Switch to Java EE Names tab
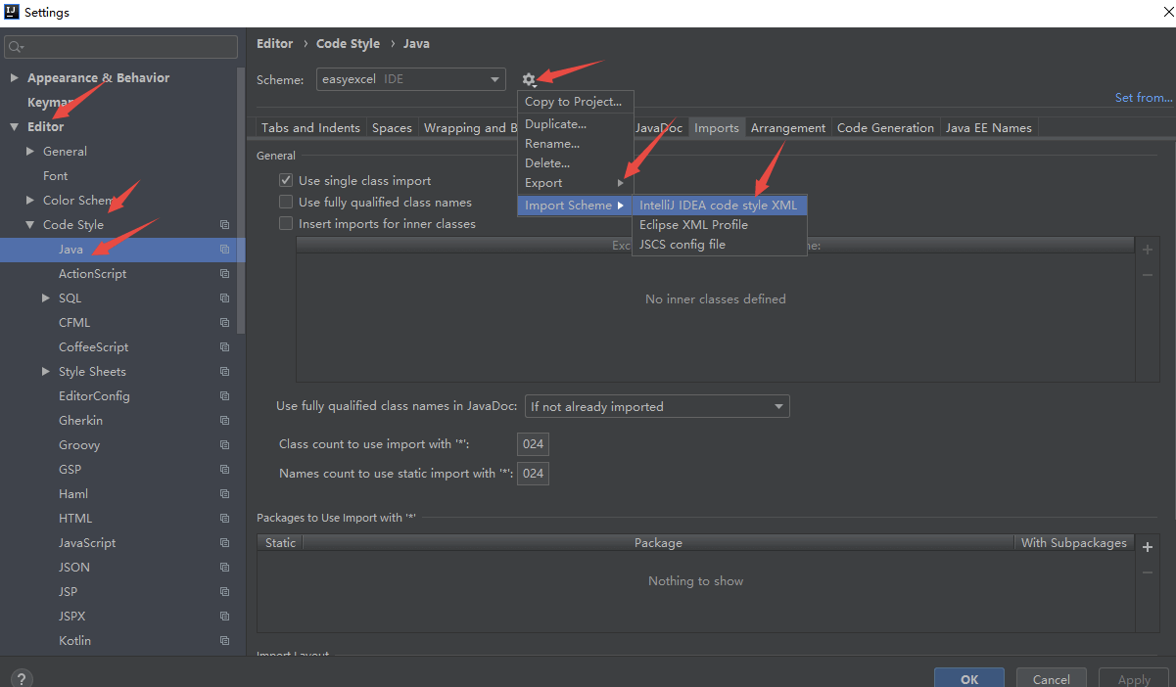1176x687 pixels. click(988, 128)
